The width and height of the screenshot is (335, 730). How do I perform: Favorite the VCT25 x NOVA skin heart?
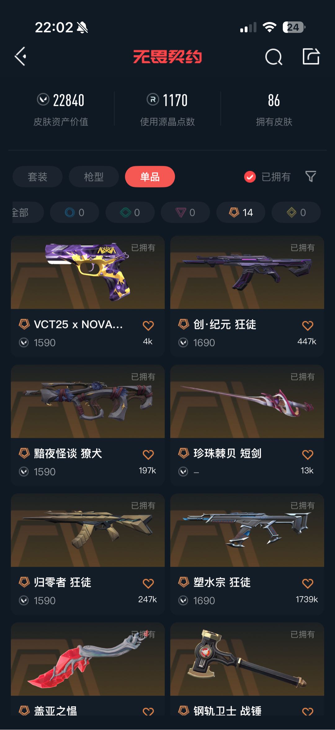[148, 325]
